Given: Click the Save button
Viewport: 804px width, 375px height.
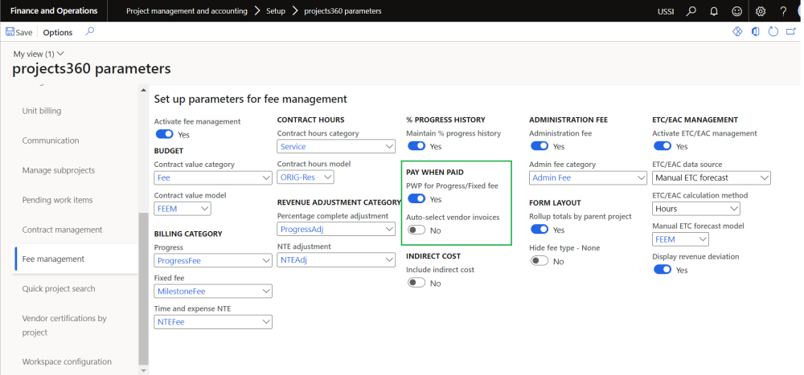Looking at the screenshot, I should 18,33.
